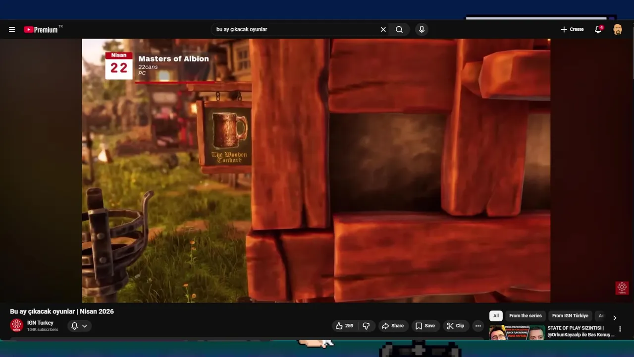634x357 pixels.
Task: Open account avatar menu
Action: 618,29
